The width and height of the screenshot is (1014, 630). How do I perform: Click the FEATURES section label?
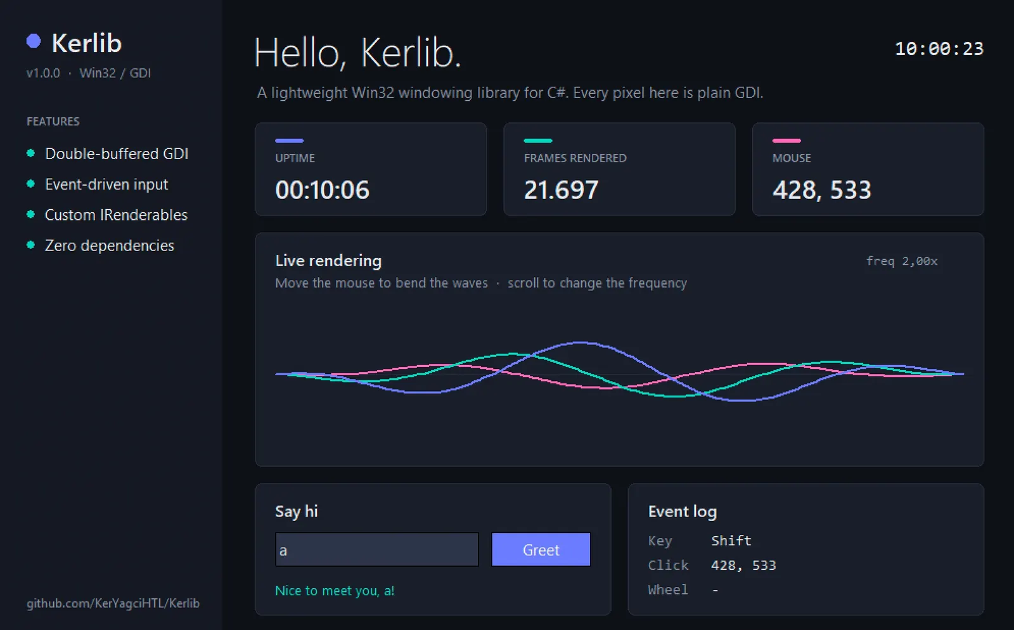(x=53, y=121)
